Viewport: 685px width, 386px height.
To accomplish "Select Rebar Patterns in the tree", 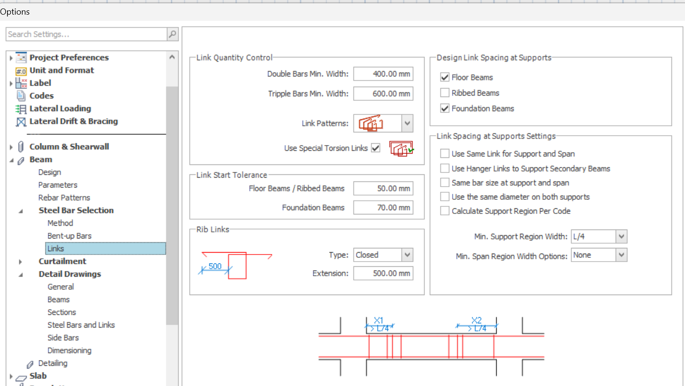I will (x=64, y=197).
